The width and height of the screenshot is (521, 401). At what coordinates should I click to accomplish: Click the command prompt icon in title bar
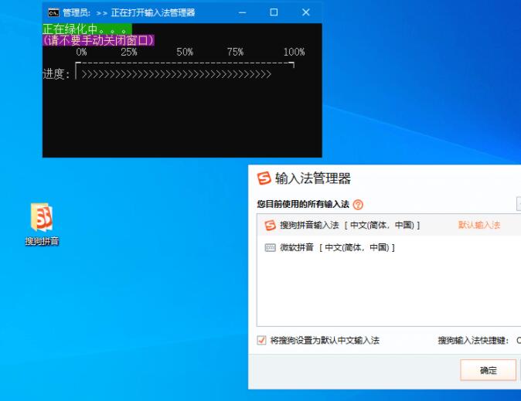[x=53, y=12]
